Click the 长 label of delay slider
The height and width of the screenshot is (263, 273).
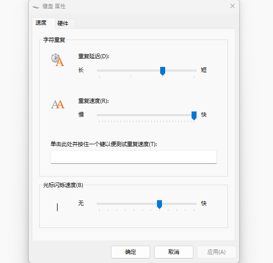pyautogui.click(x=81, y=70)
